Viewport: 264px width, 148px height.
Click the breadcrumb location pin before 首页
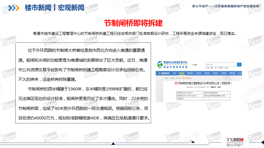pos(165,78)
